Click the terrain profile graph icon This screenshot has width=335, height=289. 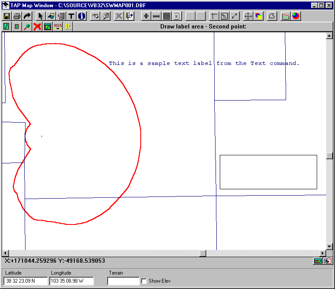(285, 16)
